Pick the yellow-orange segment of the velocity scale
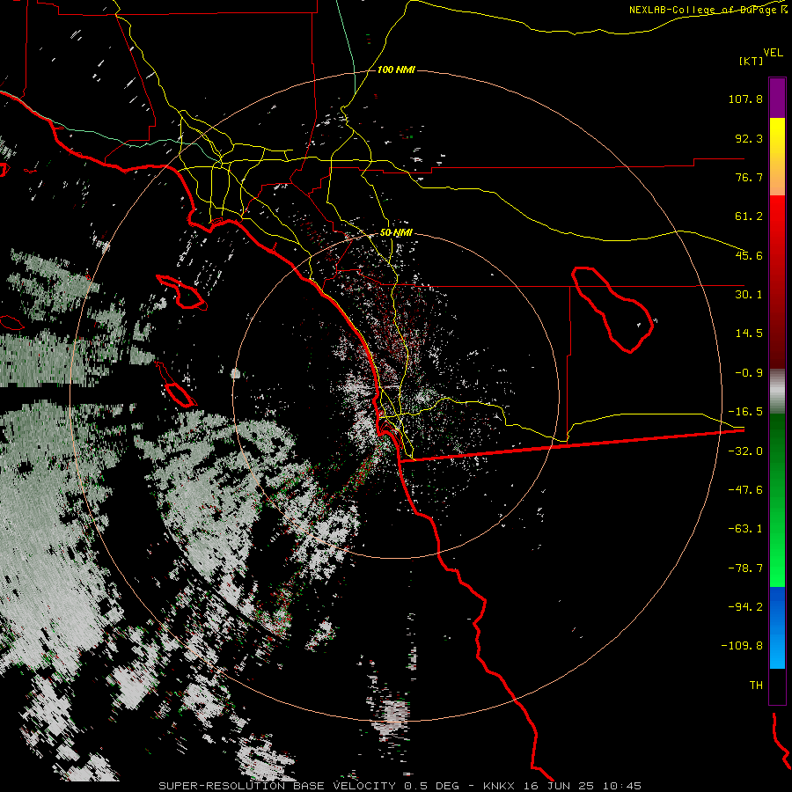This screenshot has height=792, width=792. point(777,157)
